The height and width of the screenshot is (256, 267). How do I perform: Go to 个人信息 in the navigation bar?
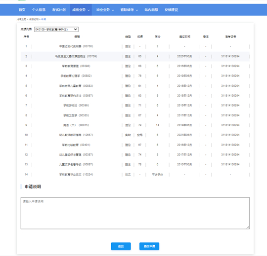(x=39, y=10)
